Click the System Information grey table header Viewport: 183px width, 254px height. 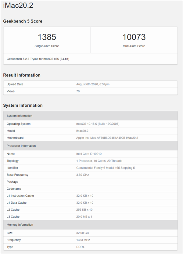pyautogui.click(x=91, y=116)
